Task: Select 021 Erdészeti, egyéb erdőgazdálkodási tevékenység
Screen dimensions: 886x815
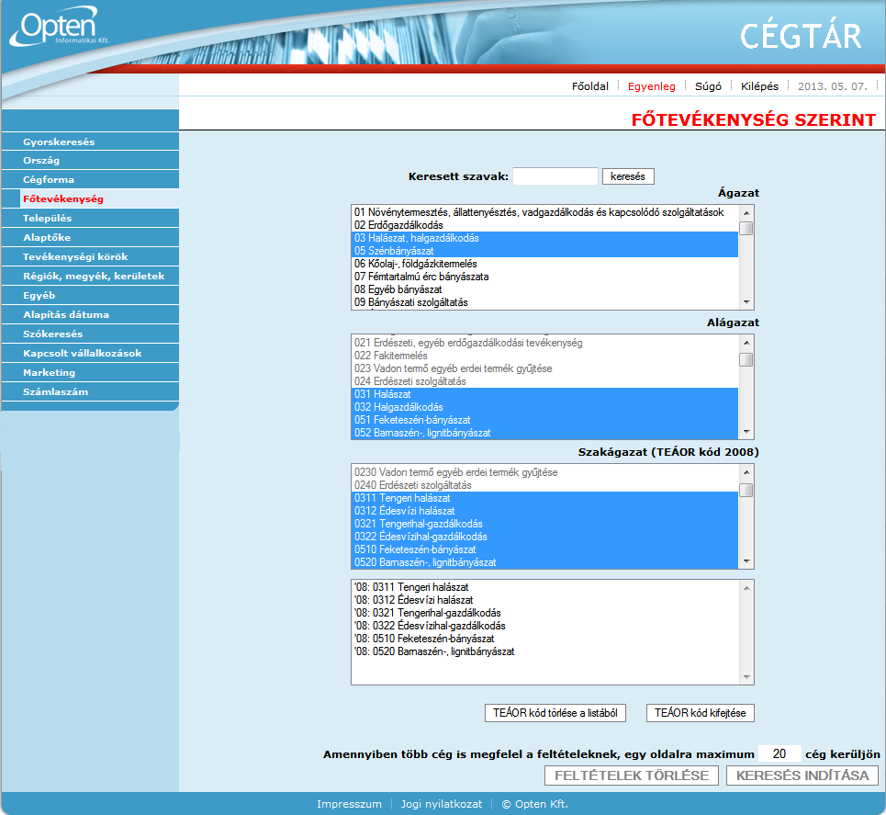Action: (x=544, y=343)
